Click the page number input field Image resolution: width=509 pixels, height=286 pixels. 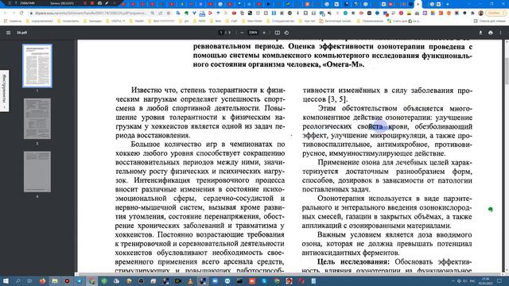point(221,33)
